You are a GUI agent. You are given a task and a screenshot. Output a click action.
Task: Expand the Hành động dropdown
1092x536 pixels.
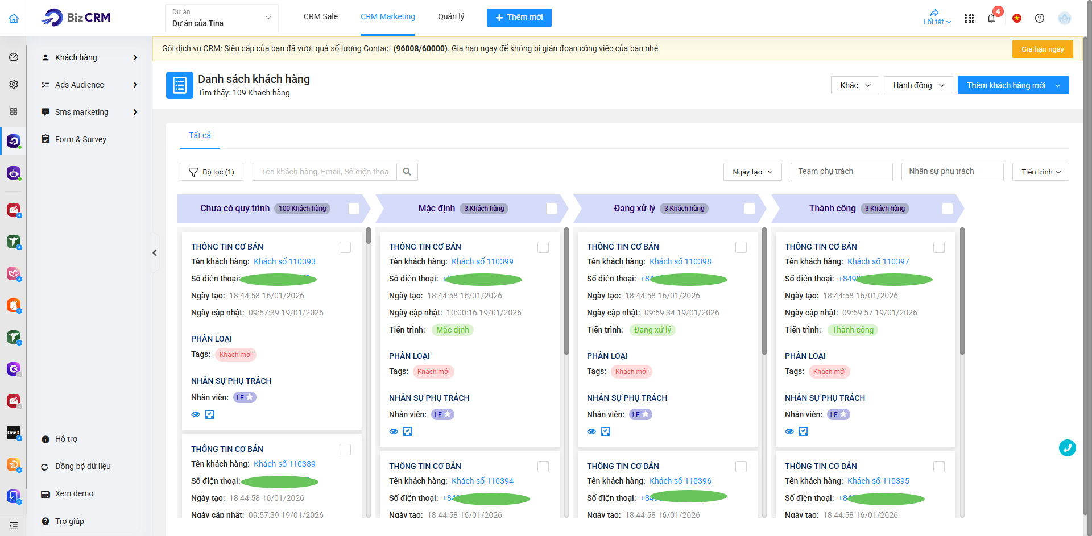point(918,85)
